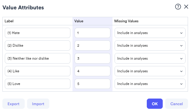Image resolution: width=191 pixels, height=110 pixels.
Task: Edit the (4) Like label field
Action: (38, 71)
